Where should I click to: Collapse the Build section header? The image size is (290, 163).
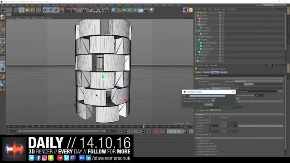pos(239,78)
